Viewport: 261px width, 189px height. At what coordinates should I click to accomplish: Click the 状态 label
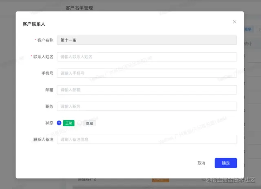pyautogui.click(x=49, y=123)
